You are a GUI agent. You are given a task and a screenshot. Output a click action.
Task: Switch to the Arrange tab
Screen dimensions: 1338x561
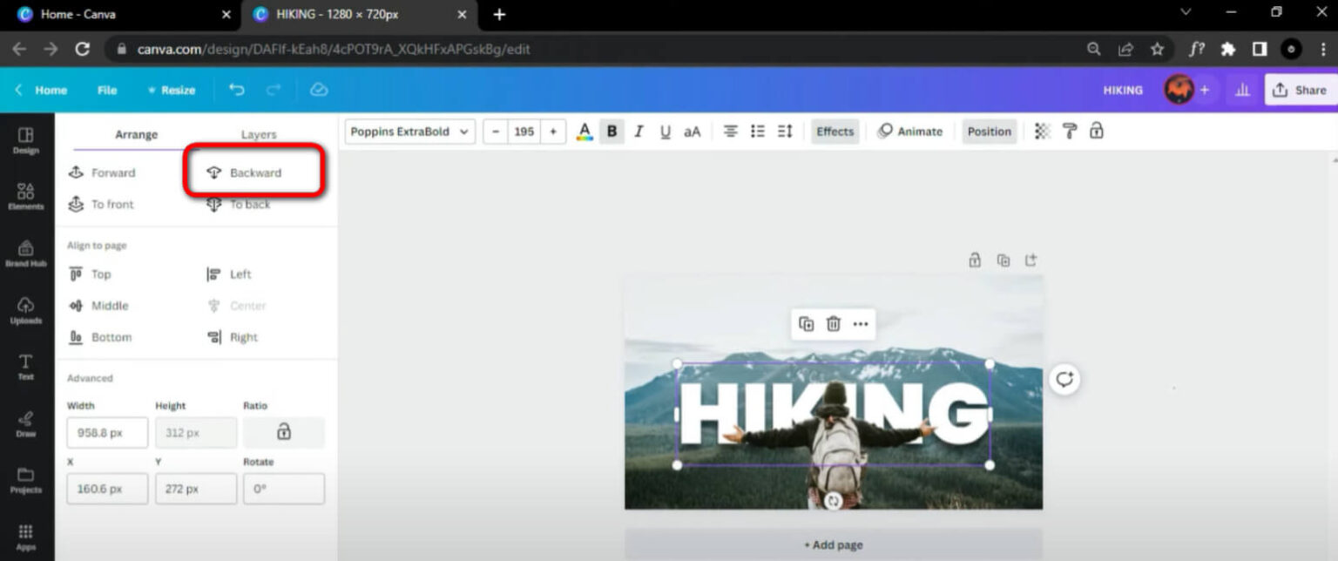click(137, 135)
